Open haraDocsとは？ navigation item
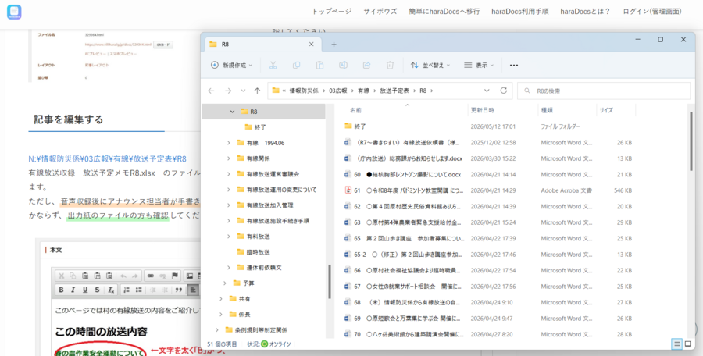This screenshot has height=356, width=703. point(585,12)
